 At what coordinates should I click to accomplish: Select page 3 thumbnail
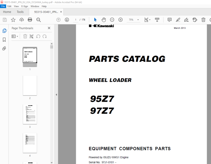point(30,114)
